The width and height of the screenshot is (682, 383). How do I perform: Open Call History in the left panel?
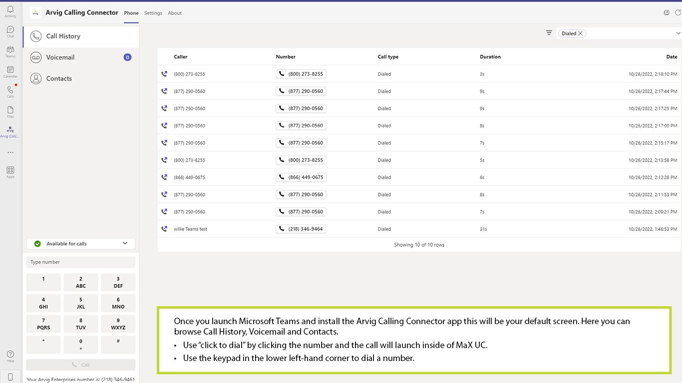pyautogui.click(x=81, y=36)
